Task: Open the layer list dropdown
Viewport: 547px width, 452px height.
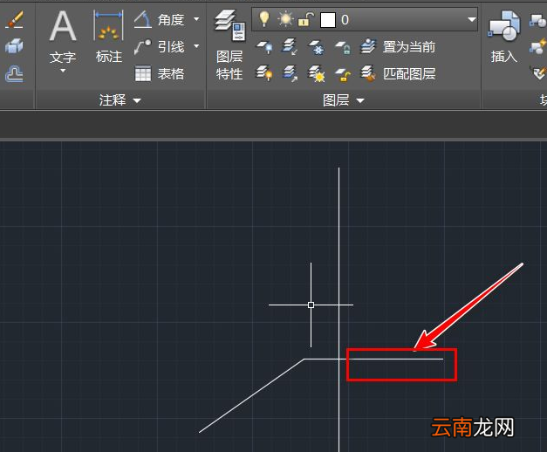Action: point(472,19)
